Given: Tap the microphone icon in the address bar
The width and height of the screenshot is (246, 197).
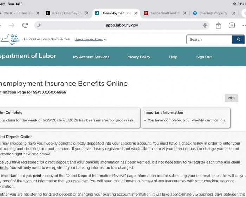Looking at the screenshot, I should pos(205,25).
